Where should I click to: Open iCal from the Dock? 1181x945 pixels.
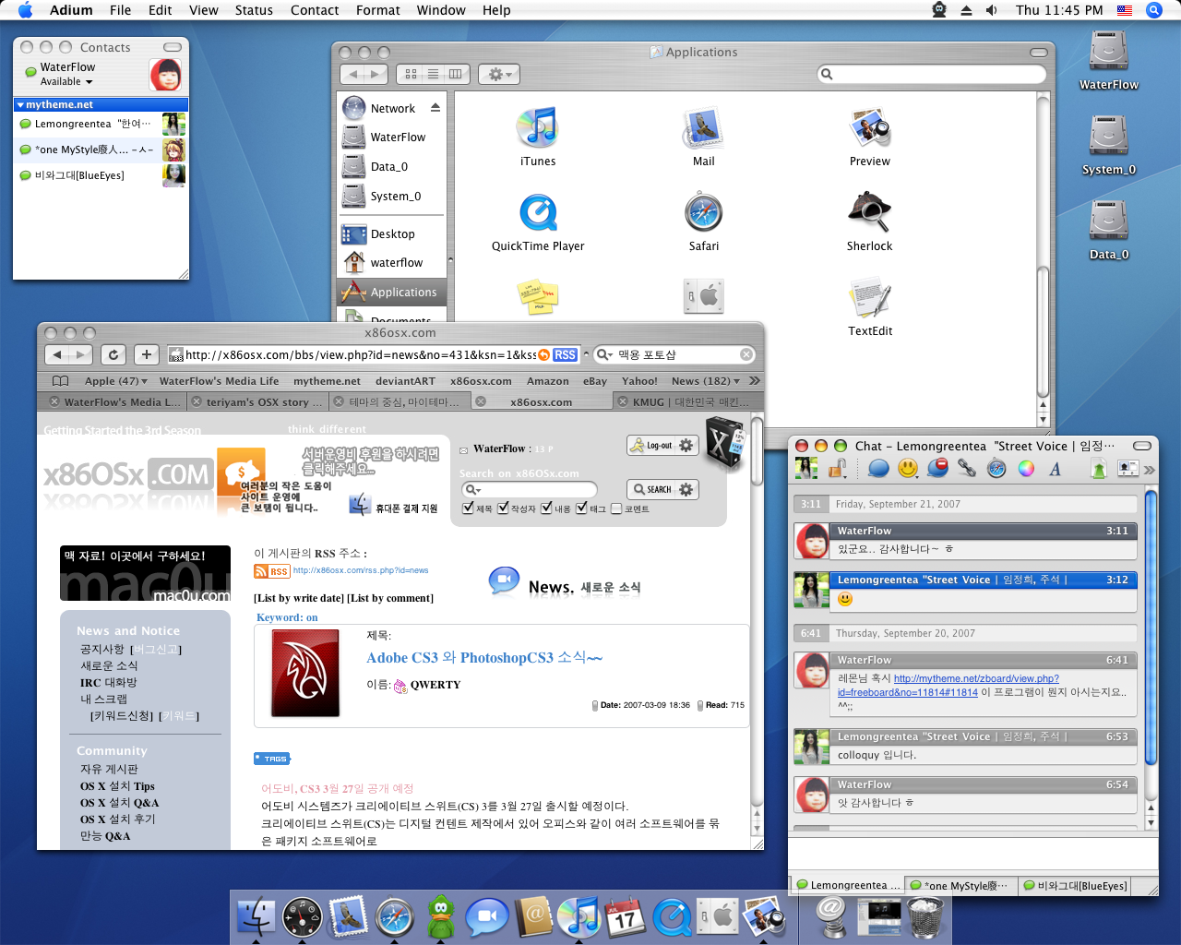(626, 916)
